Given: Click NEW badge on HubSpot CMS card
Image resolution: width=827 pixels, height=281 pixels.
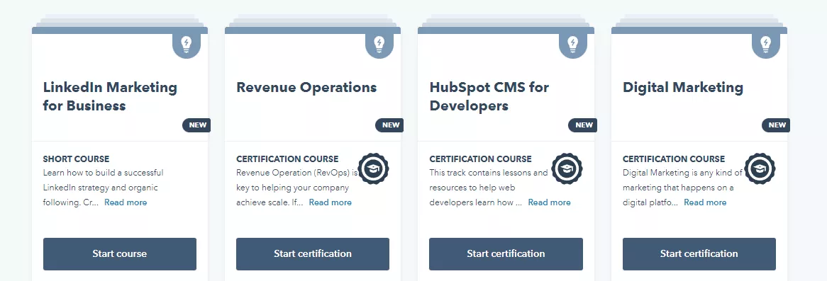Looking at the screenshot, I should tap(583, 125).
